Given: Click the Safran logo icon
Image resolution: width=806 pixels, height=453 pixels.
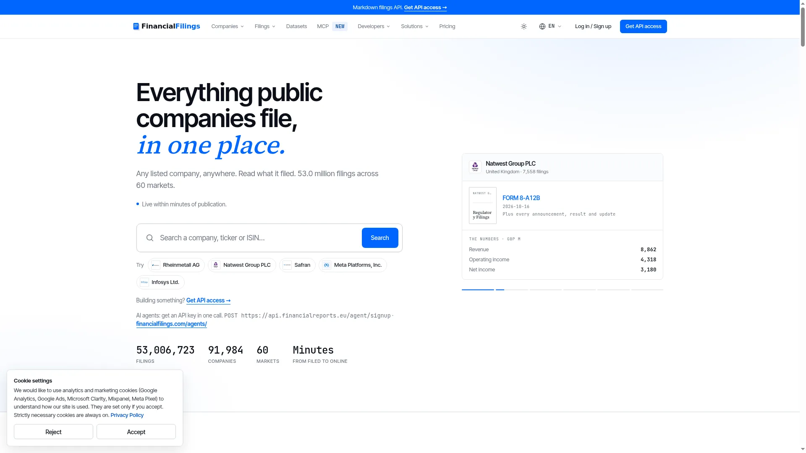Looking at the screenshot, I should 287,265.
